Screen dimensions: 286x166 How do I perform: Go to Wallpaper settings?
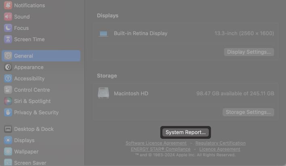(x=41, y=151)
